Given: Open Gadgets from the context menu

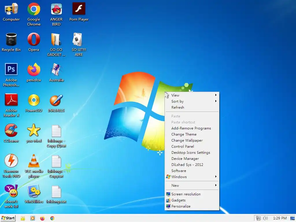Looking at the screenshot, I should (x=192, y=200).
